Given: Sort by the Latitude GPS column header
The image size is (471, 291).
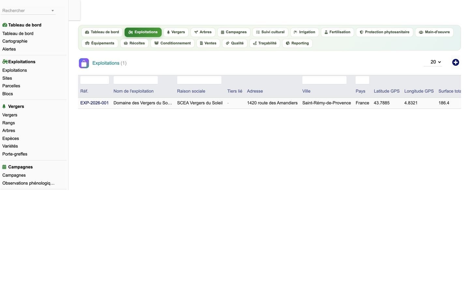Looking at the screenshot, I should click(387, 91).
